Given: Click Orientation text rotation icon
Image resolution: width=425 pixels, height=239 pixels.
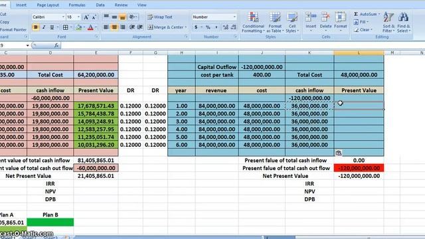Looking at the screenshot, I should (x=131, y=17).
